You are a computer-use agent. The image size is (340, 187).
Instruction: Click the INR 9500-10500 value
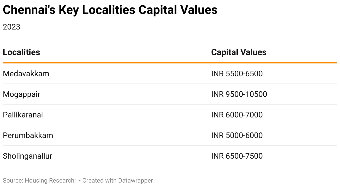239,94
